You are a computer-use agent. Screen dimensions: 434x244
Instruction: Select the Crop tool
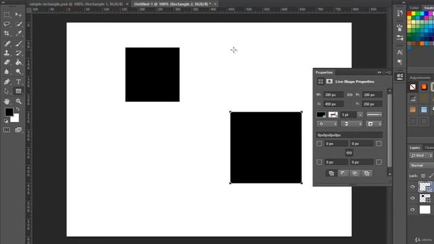tap(7, 33)
